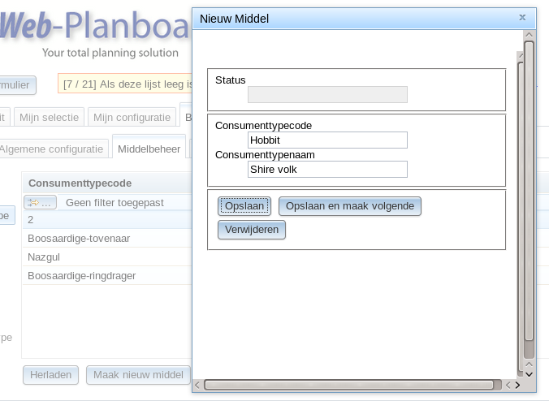Click the filter arrow icon button
The height and width of the screenshot is (401, 549).
click(x=41, y=202)
